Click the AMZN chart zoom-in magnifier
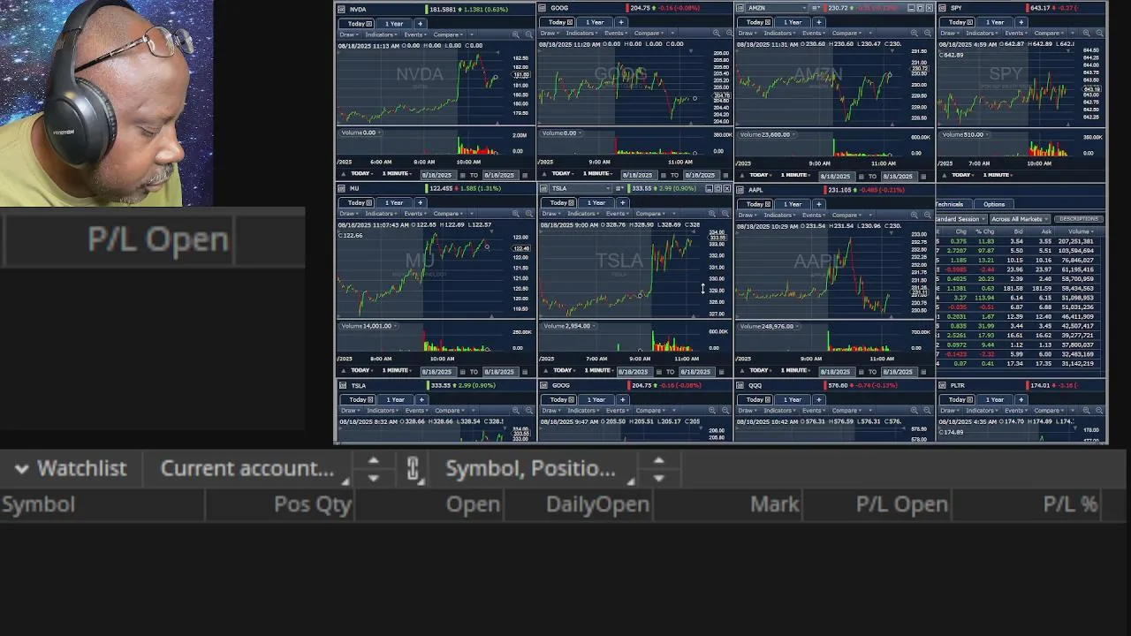Viewport: 1131px width, 636px height. point(915,34)
